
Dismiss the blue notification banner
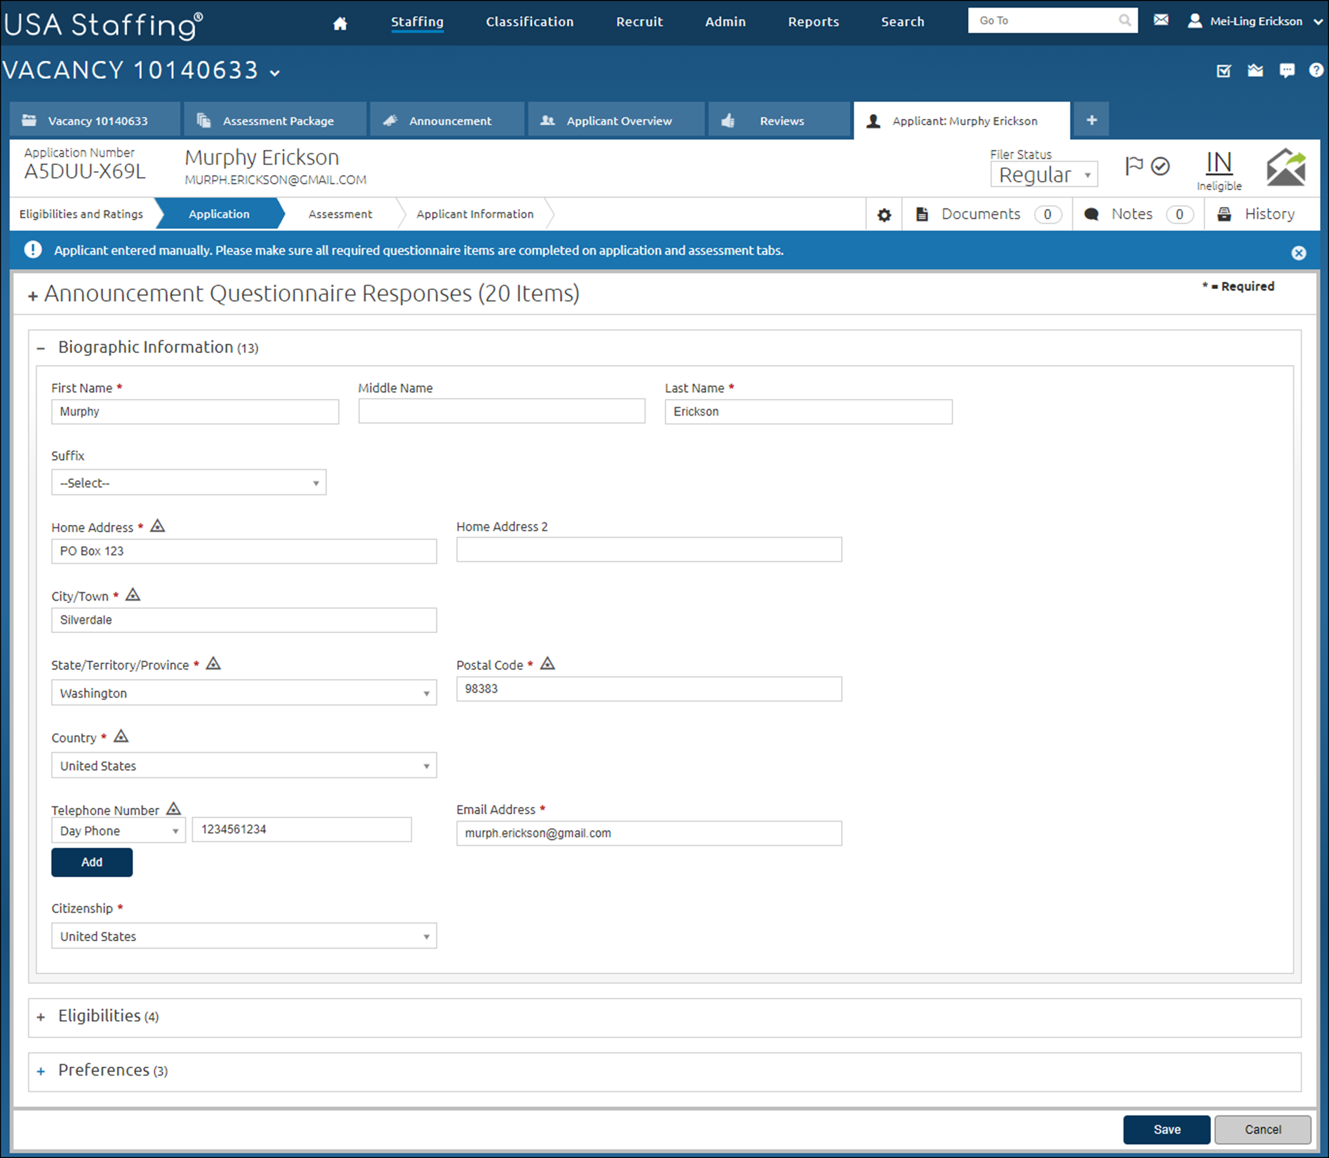pos(1298,253)
